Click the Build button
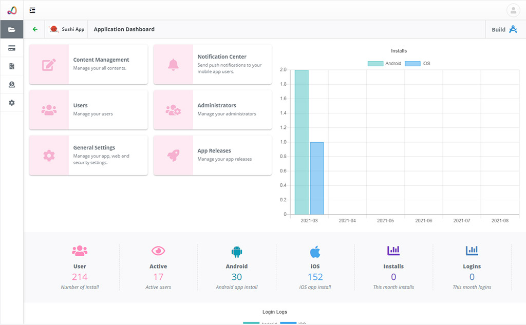The image size is (526, 325). click(504, 29)
